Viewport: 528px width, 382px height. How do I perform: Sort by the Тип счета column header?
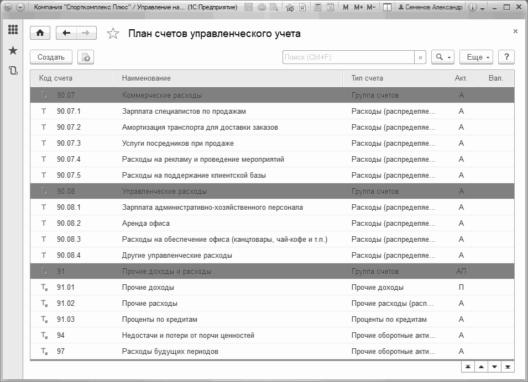pos(394,78)
